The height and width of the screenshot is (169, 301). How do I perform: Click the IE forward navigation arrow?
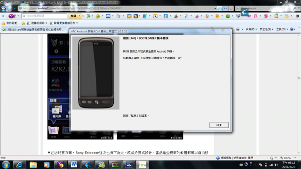coord(9,8)
